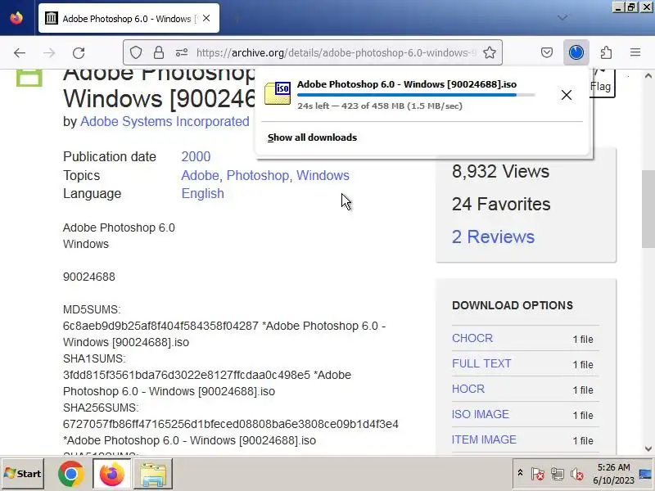Open Adobe Systems Incorporated creator link
The height and width of the screenshot is (491, 655).
[165, 121]
